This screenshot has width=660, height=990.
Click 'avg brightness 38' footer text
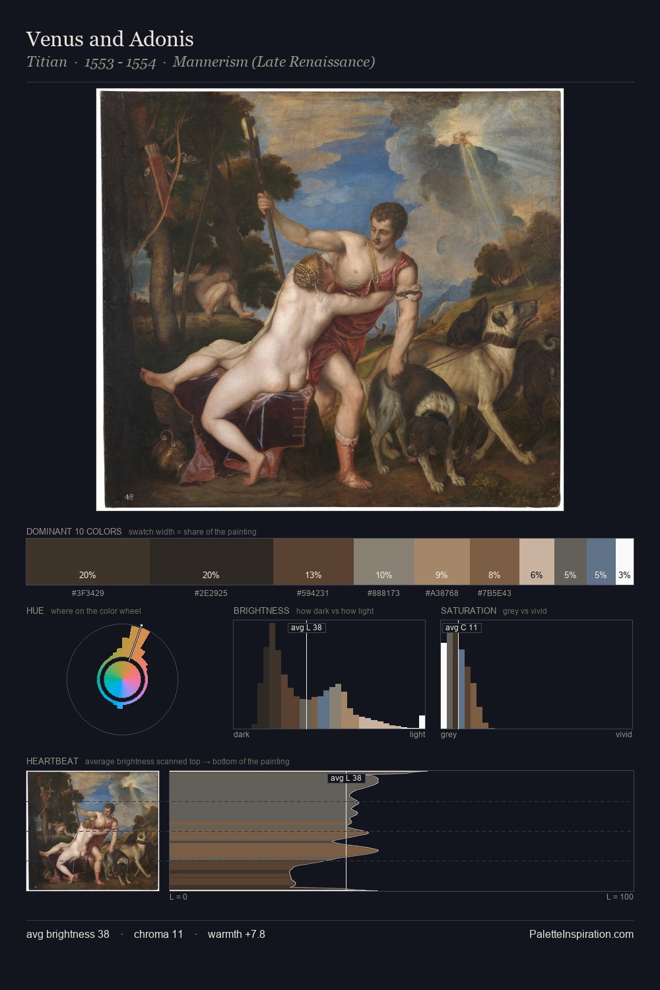coord(68,934)
